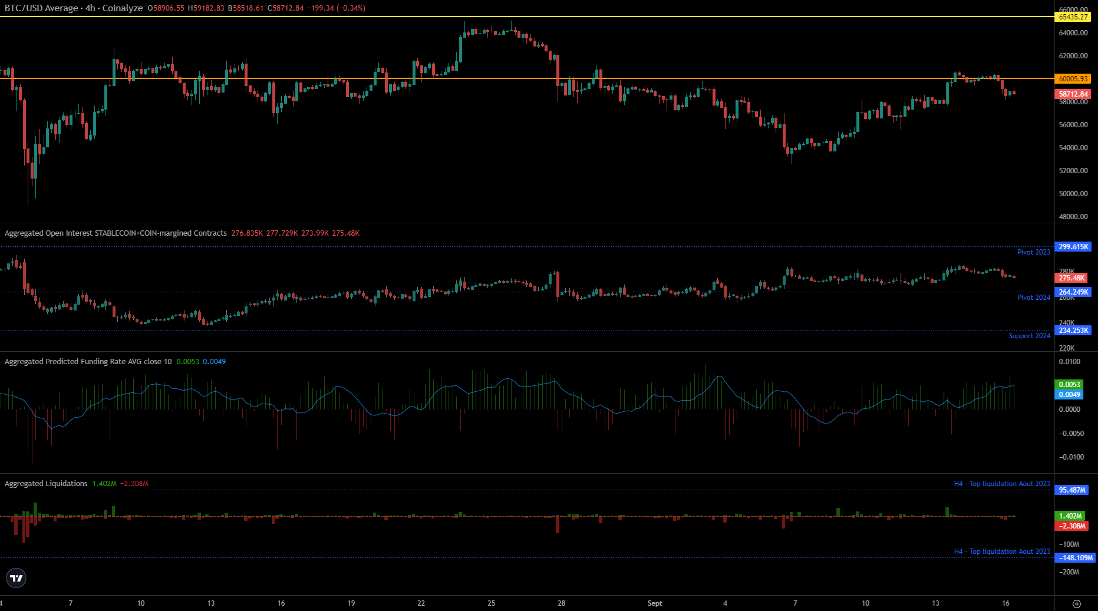Click the Aggregated Liquidations indicator label

(x=45, y=483)
